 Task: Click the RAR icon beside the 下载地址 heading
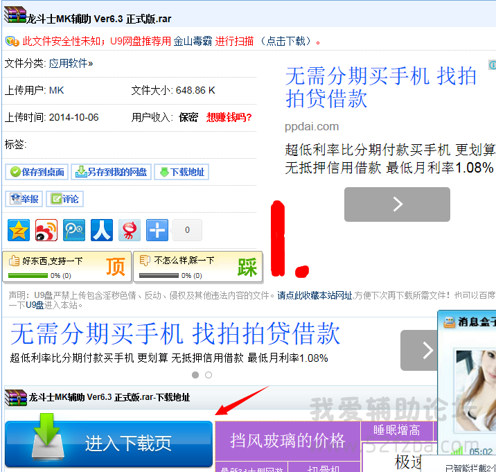tap(16, 398)
